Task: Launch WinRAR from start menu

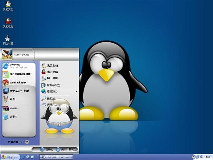Action: tap(19, 108)
